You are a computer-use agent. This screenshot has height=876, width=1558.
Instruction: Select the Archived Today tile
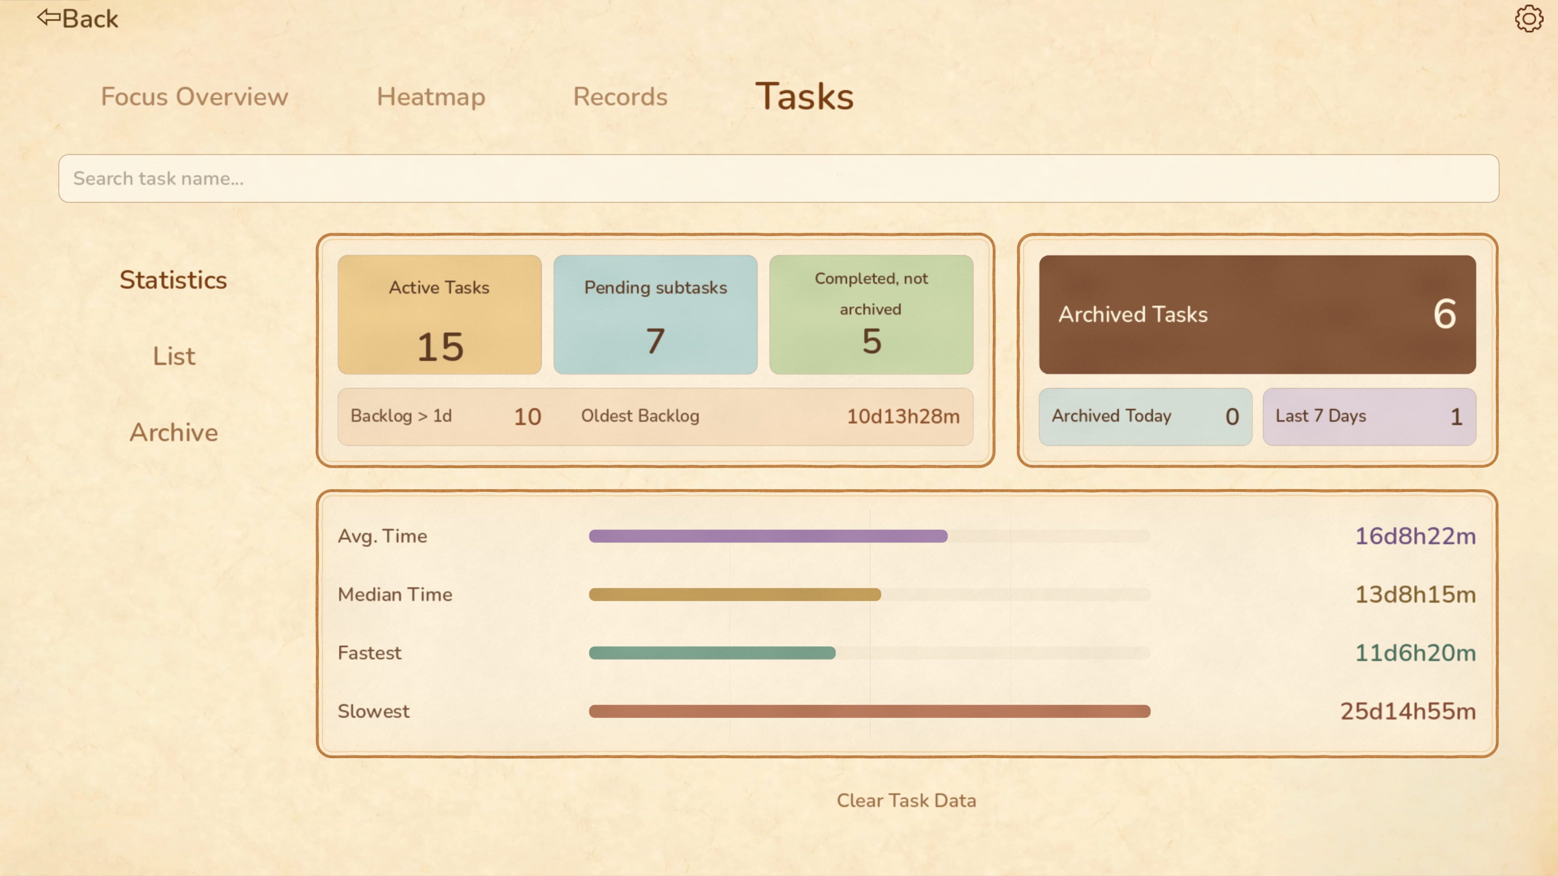pos(1145,417)
